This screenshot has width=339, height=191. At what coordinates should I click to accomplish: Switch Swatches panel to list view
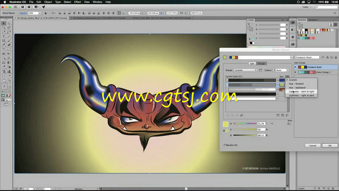click(x=331, y=25)
